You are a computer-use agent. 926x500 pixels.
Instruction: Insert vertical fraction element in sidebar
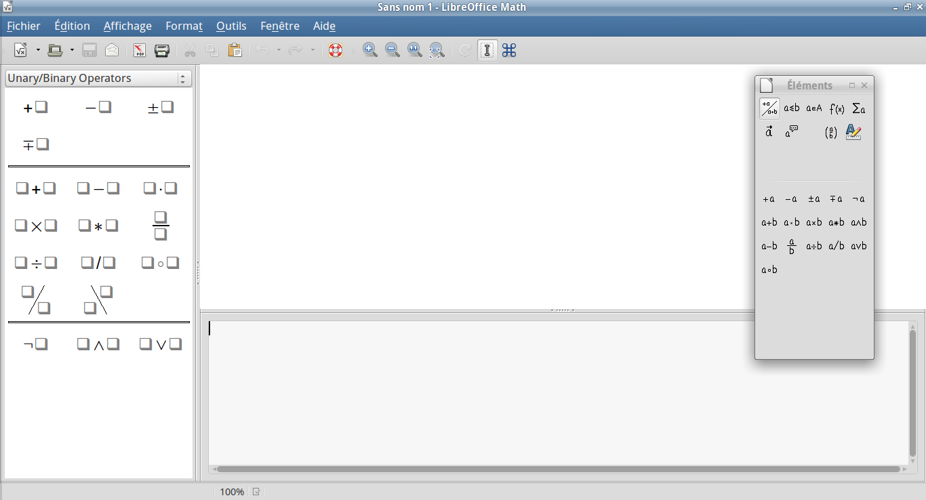point(161,226)
